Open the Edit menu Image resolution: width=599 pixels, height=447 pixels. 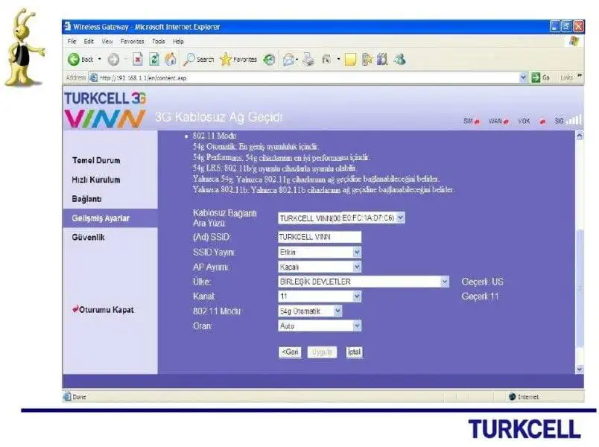[x=89, y=41]
